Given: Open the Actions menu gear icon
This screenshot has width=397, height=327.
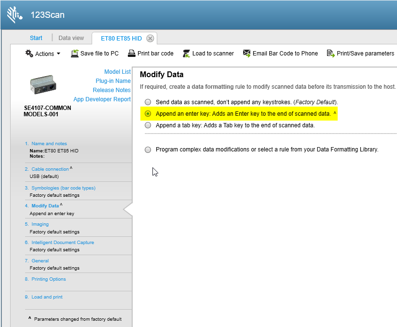Looking at the screenshot, I should [28, 54].
